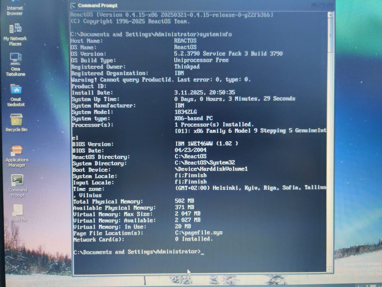Click the Registered Owner value Thinkpad
Image resolution: width=382 pixels, height=287 pixels.
tap(187, 67)
